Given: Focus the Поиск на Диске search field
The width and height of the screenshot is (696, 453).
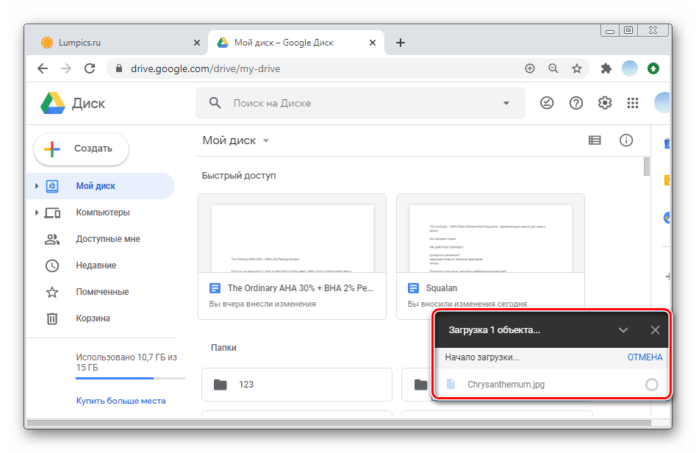Looking at the screenshot, I should point(360,103).
